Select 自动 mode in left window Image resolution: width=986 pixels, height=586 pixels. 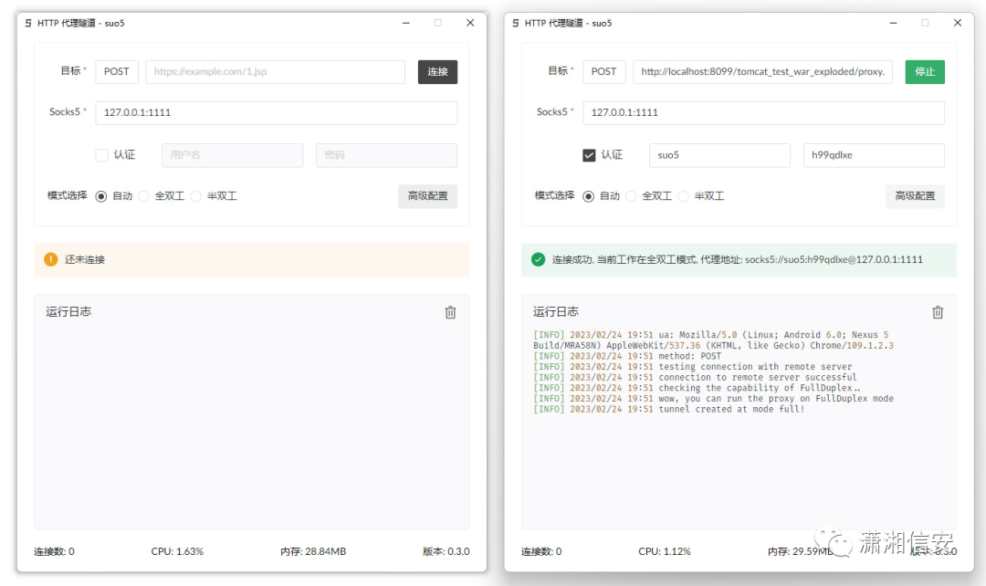click(101, 197)
